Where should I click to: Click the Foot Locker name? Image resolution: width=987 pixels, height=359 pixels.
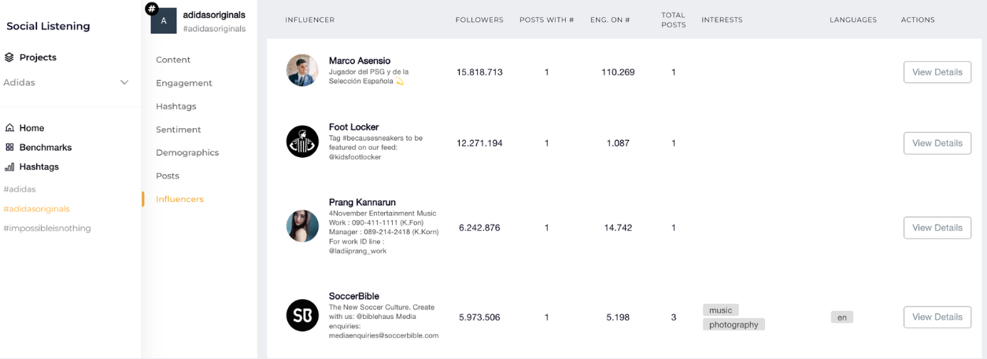pos(354,127)
